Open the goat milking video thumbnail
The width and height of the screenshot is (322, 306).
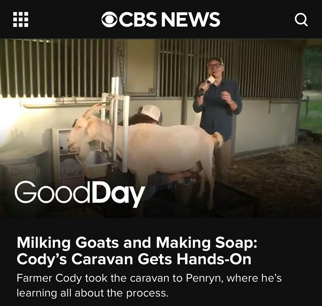161,128
